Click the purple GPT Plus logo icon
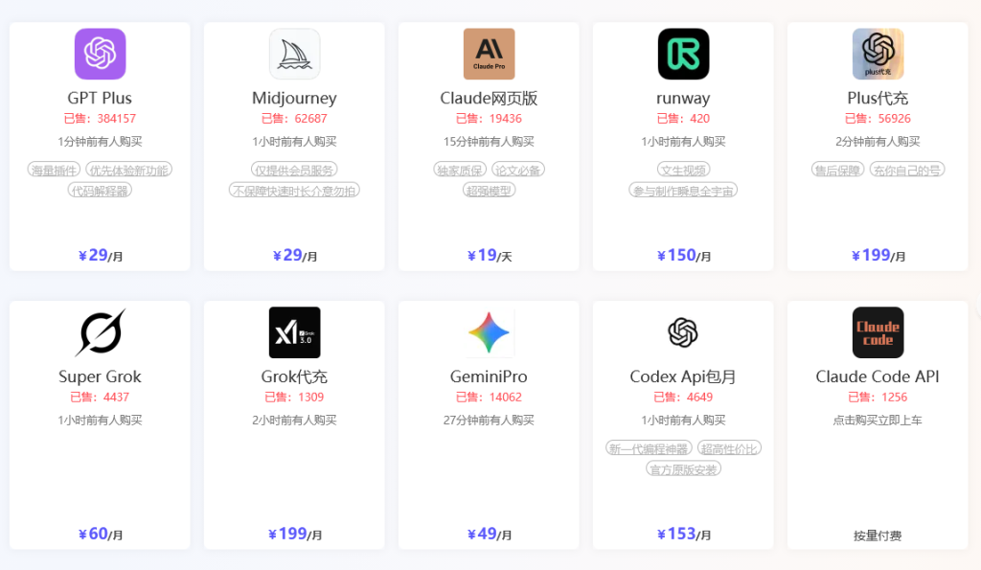 click(100, 54)
